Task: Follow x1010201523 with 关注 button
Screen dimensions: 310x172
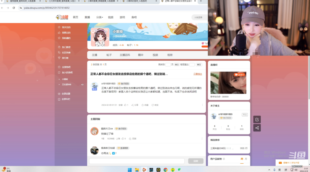Action: click(x=245, y=115)
